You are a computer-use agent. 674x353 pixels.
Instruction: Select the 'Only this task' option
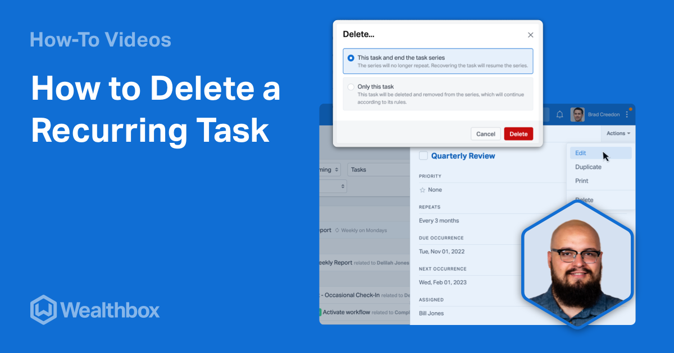coord(438,94)
